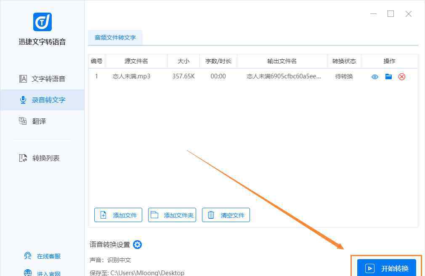The height and width of the screenshot is (276, 425).
Task: Open 语音转换设置 gear icon
Action: (x=138, y=244)
